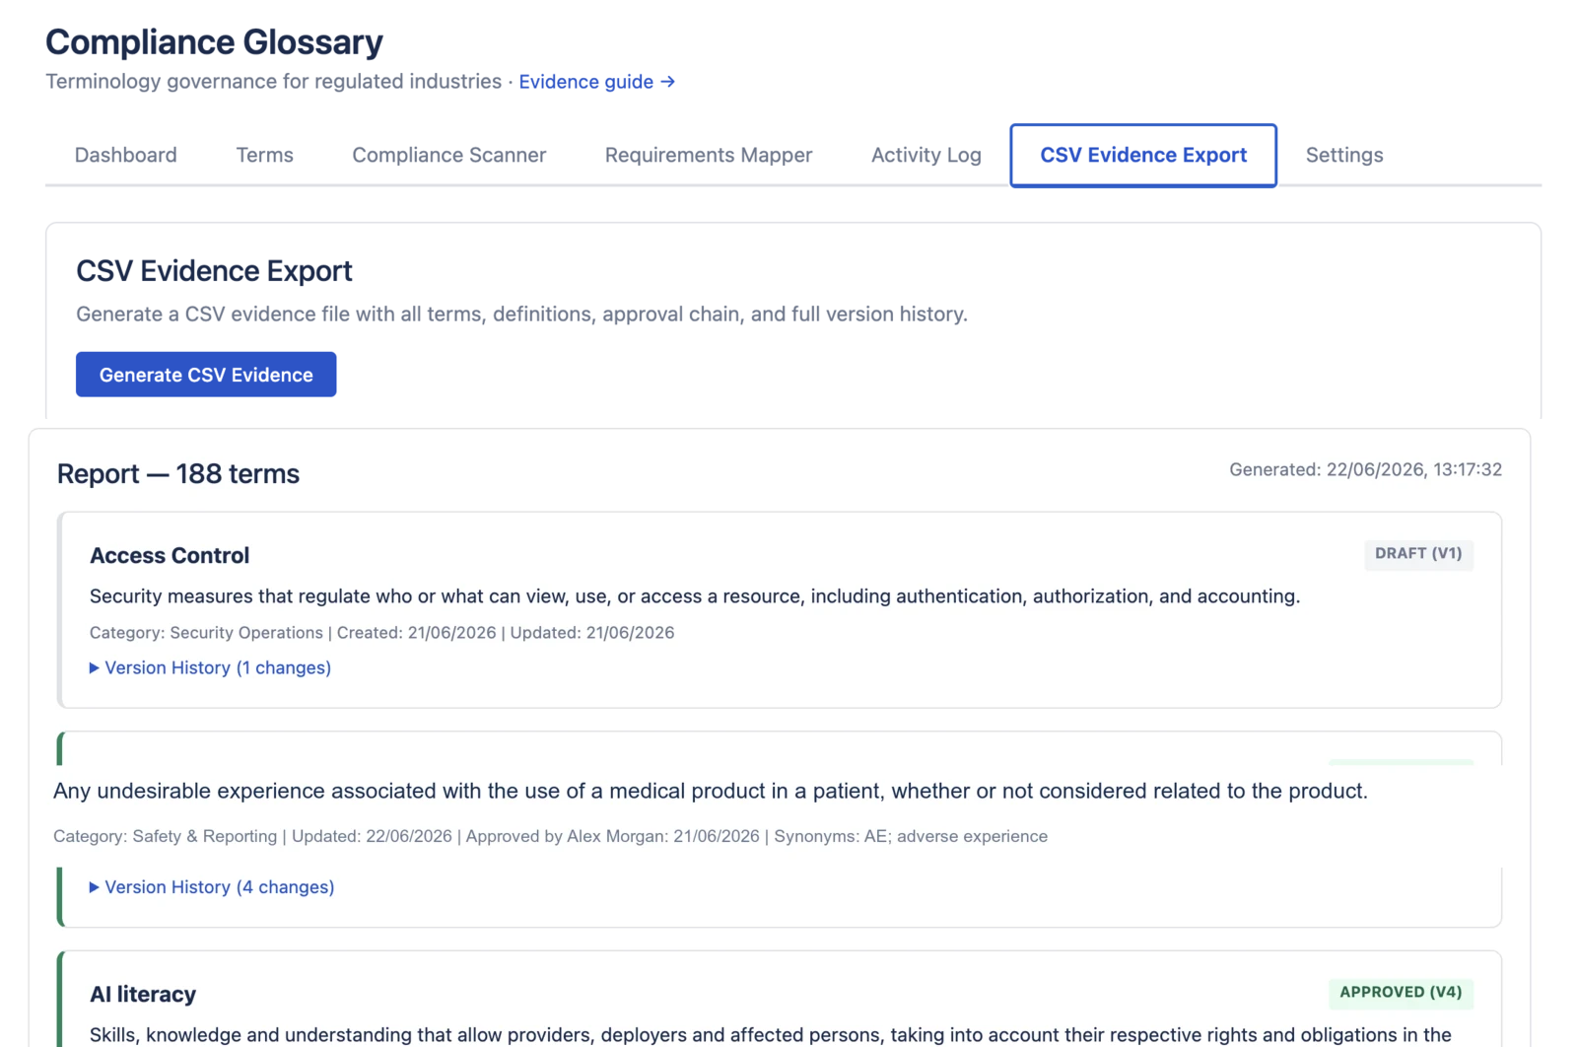
Task: Click the APPROVED (V4) badge on AI literacy
Action: point(1401,993)
